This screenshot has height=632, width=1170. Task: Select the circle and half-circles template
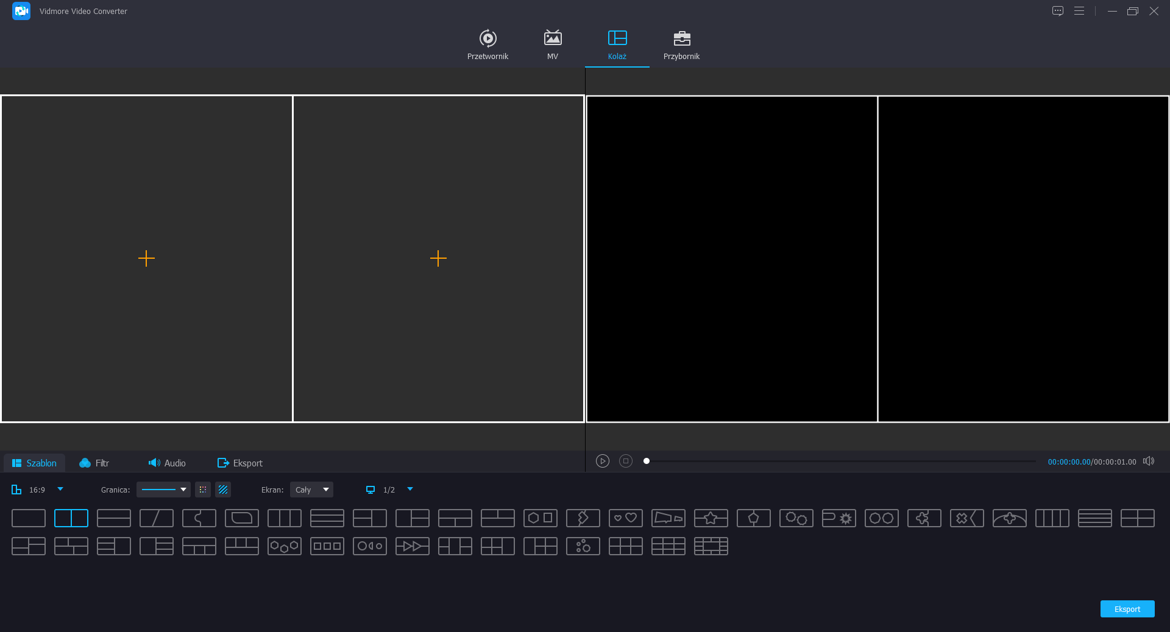click(x=370, y=546)
